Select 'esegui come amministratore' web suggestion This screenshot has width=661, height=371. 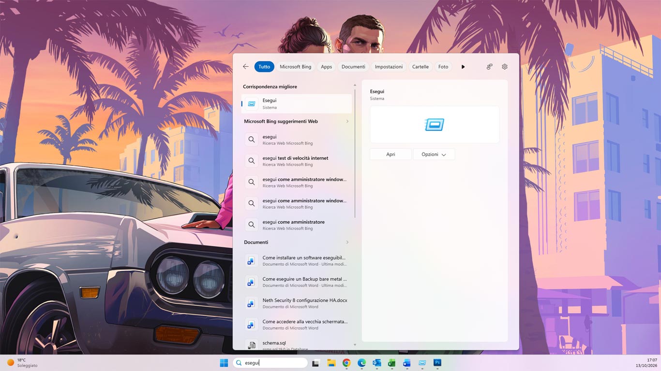[x=297, y=225]
